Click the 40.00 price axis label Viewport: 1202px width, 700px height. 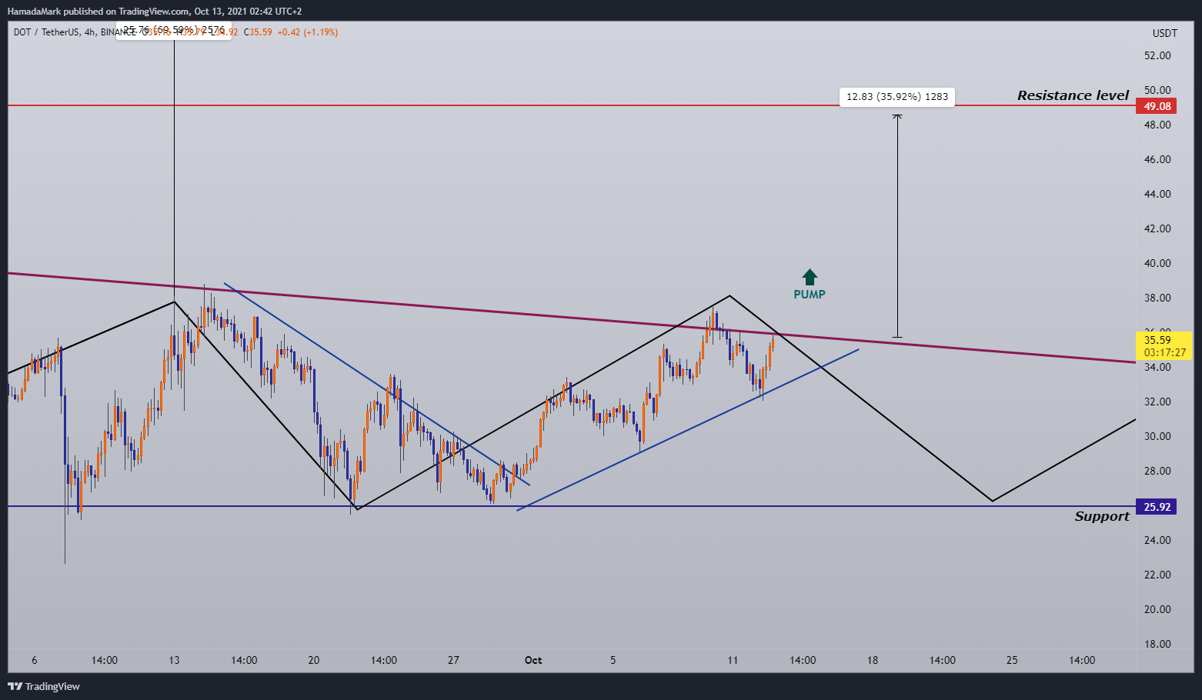point(1157,263)
